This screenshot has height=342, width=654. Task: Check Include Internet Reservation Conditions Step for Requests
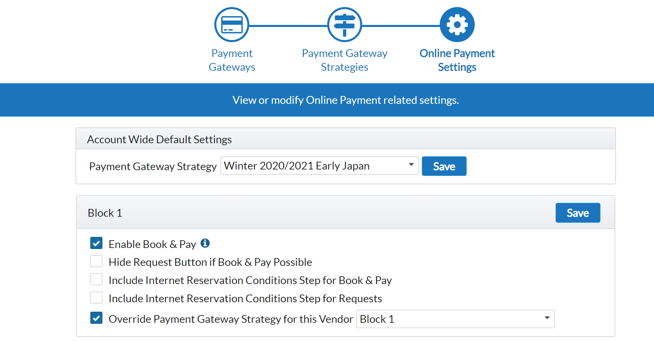point(96,298)
